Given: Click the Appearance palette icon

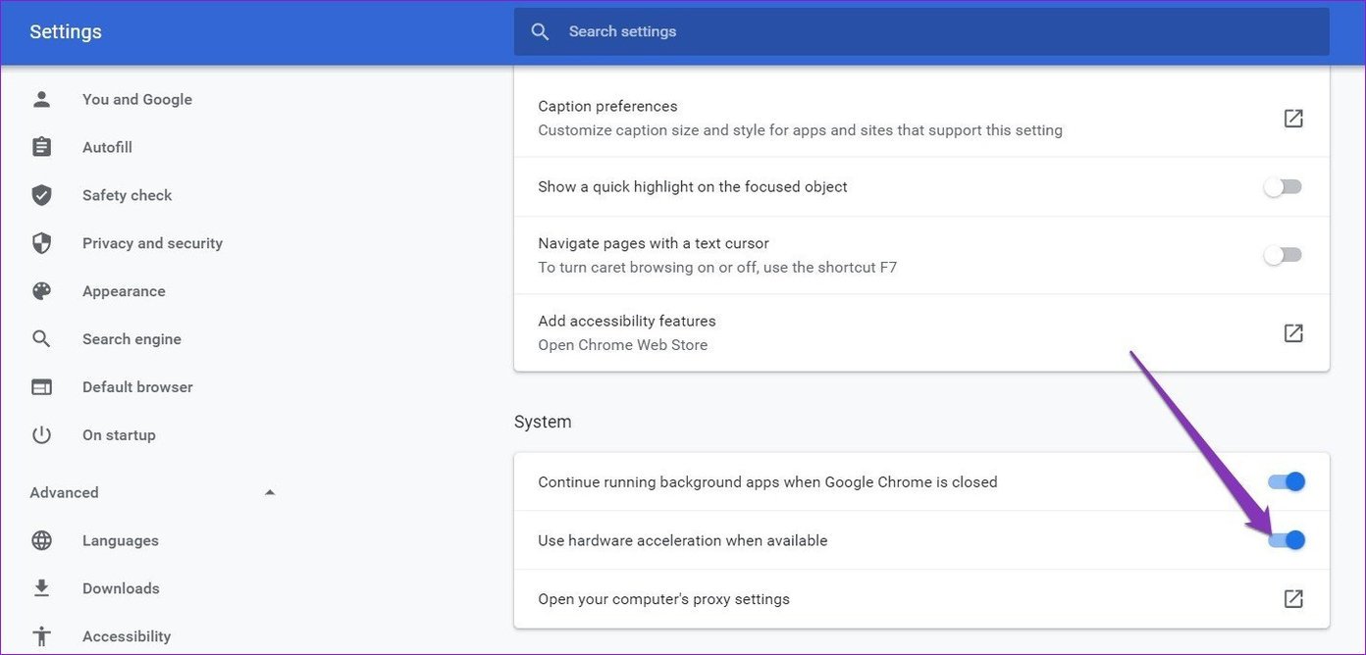Looking at the screenshot, I should (41, 291).
